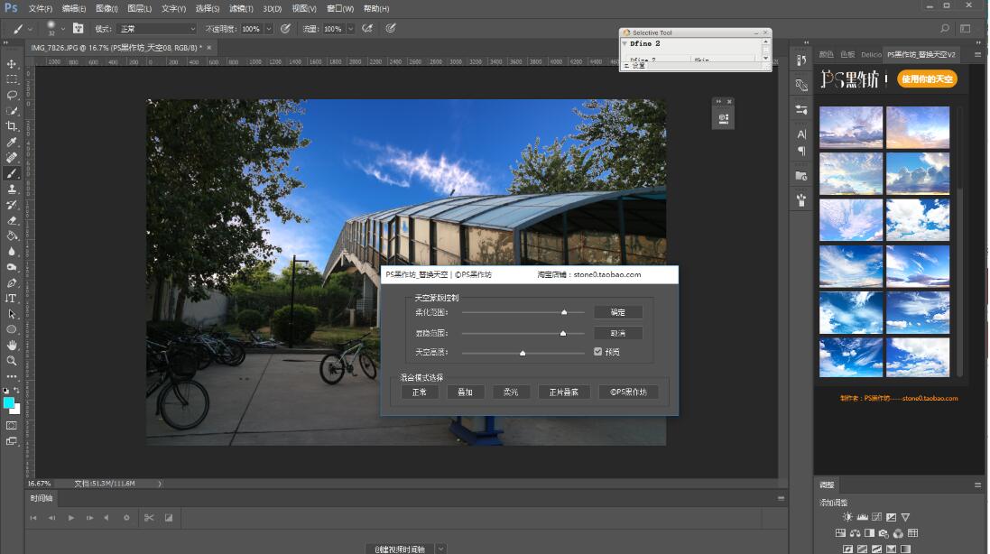This screenshot has width=990, height=554.
Task: Click the scissors split icon in timeline
Action: [x=149, y=518]
